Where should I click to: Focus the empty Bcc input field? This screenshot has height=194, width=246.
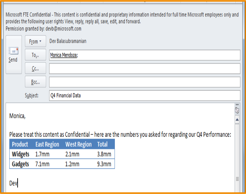point(145,82)
